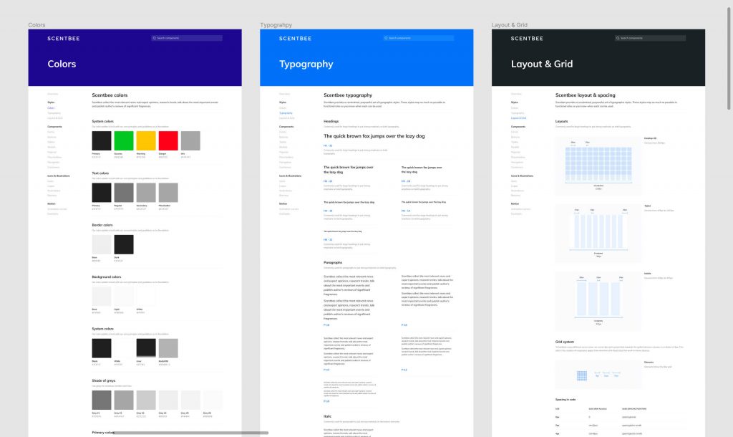Image resolution: width=733 pixels, height=437 pixels.
Task: Select large 'The quick brown fox' H1 sample
Action: pos(374,136)
